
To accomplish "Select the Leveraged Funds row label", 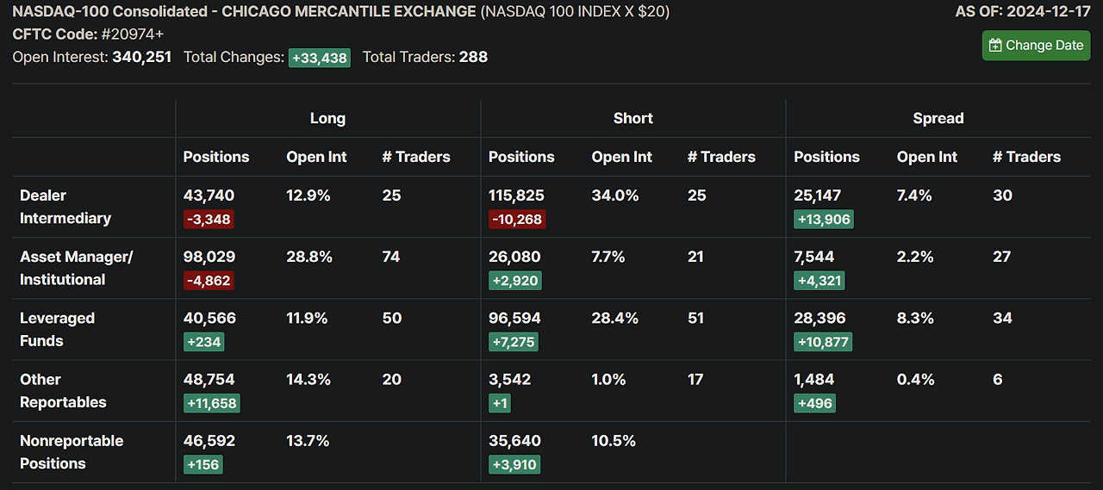I will coord(57,329).
